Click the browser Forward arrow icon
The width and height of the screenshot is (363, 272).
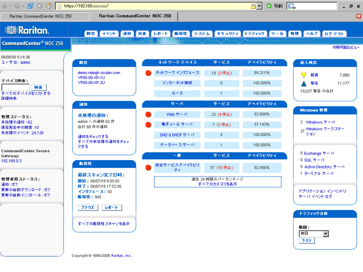coord(17,6)
